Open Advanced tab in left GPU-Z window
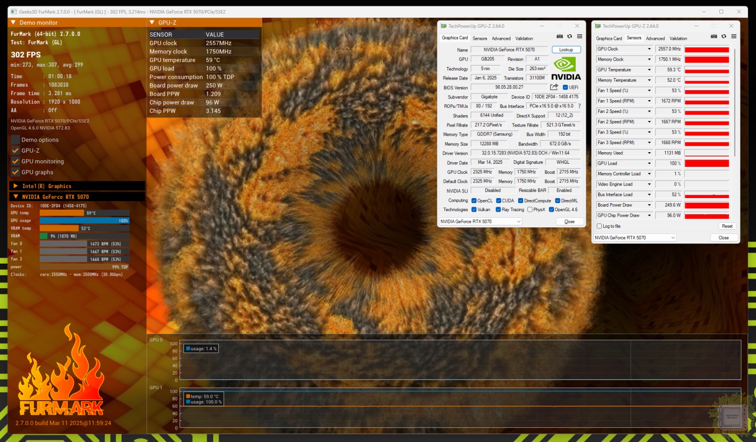The width and height of the screenshot is (756, 442). (501, 38)
